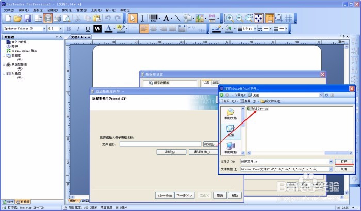Viewport: 361px width, 211px height.
Task: Toggle the grid display icon
Action: 289,19
